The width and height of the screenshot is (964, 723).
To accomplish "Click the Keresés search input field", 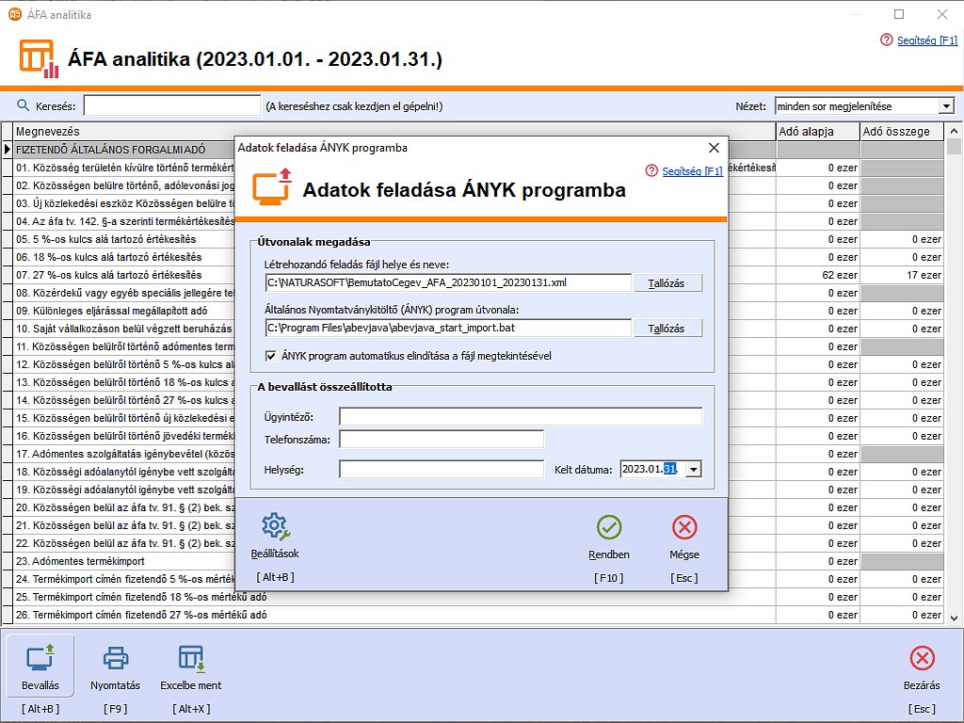I will pyautogui.click(x=171, y=106).
